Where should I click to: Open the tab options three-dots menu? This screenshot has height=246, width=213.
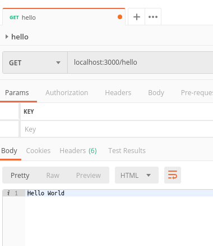coord(153,17)
